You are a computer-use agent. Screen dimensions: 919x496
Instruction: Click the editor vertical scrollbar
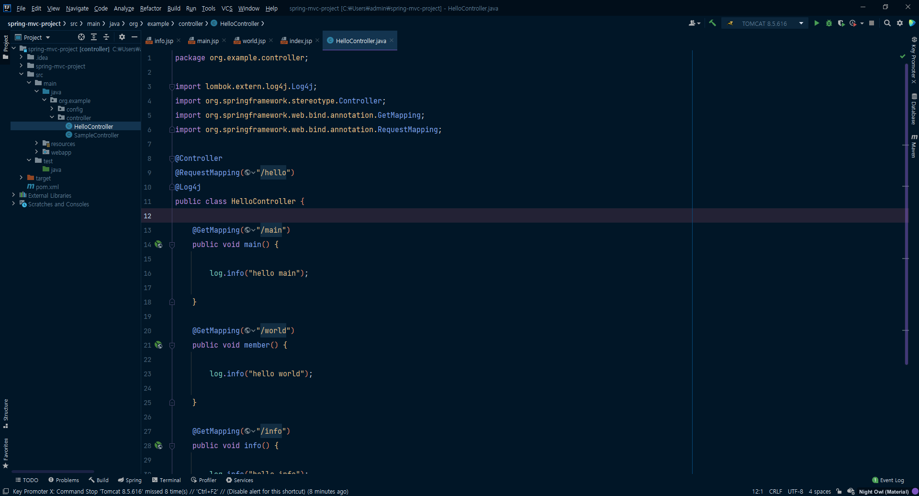coord(907,213)
